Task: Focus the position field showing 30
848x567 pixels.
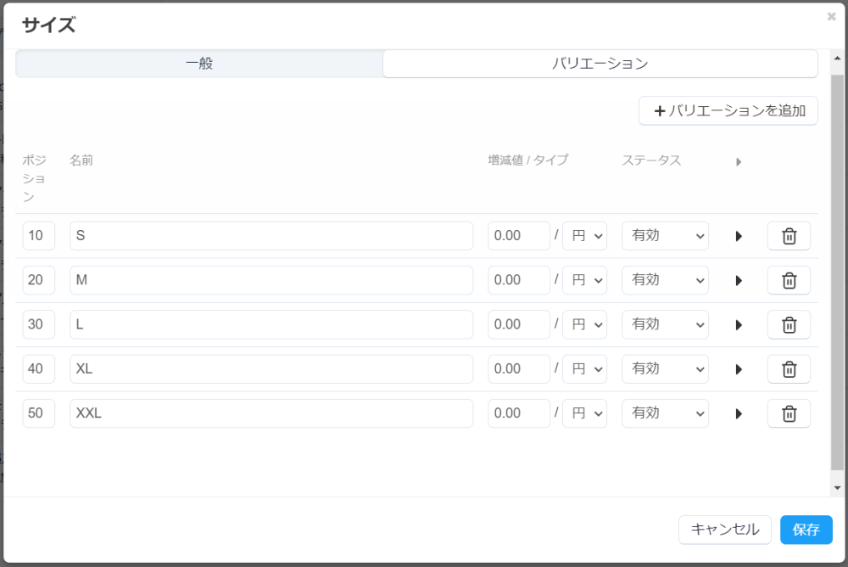Action: [x=38, y=325]
